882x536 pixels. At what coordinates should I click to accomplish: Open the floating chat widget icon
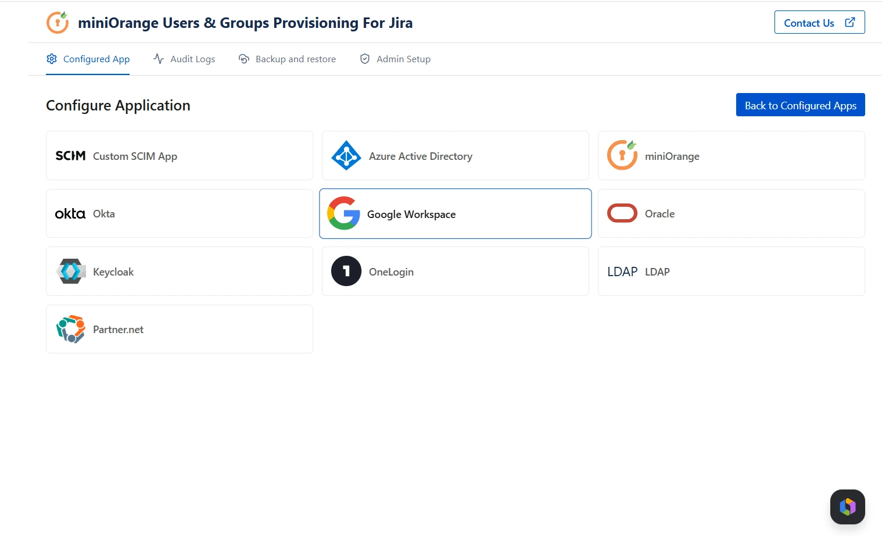(848, 507)
